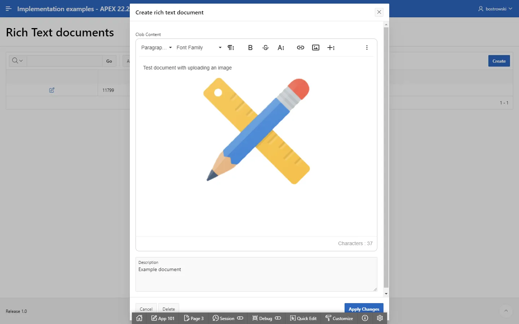Viewport: 519px width, 324px height.
Task: Insert a link in the editor
Action: 300,48
